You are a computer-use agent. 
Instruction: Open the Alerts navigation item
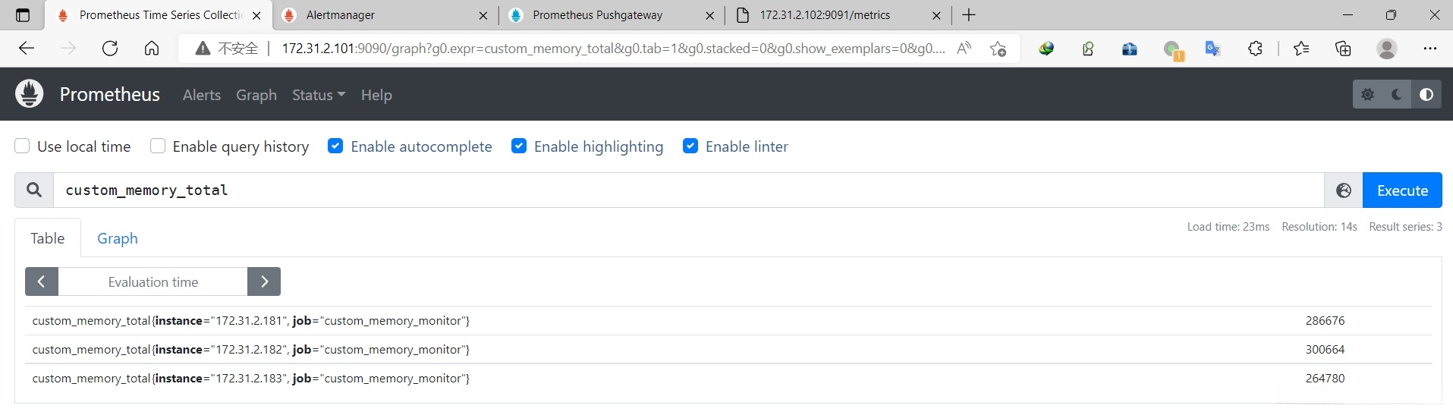[x=202, y=95]
